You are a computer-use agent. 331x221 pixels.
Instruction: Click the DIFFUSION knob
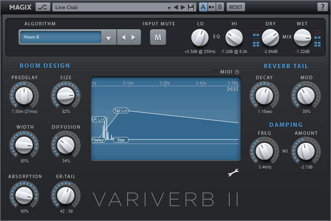66,145
